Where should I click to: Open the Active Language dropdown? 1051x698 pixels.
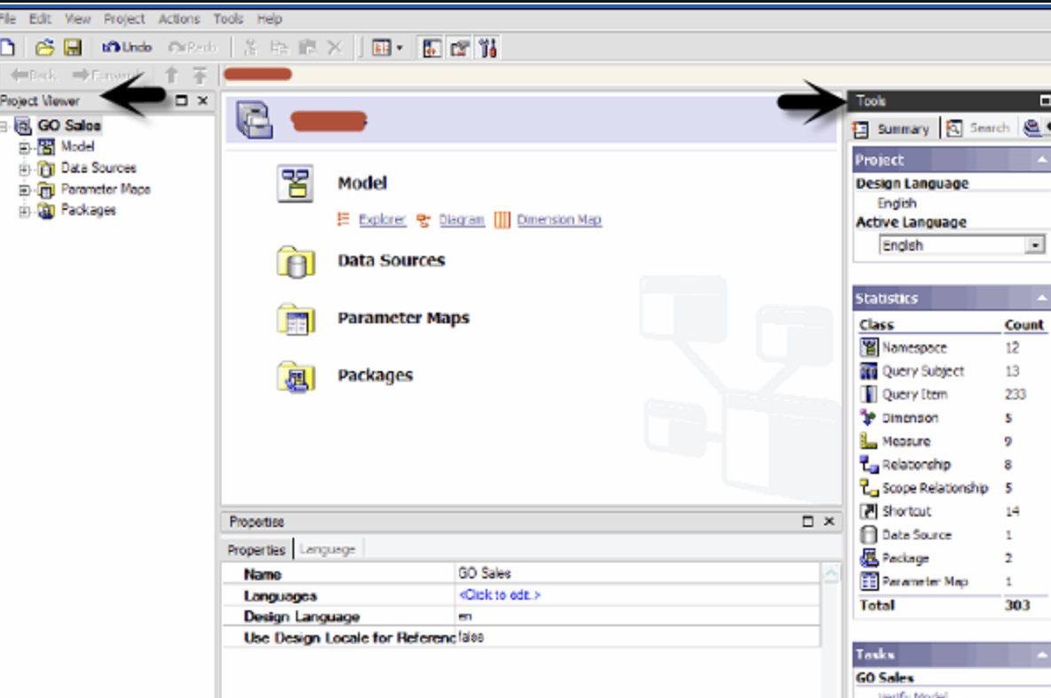tap(1035, 245)
